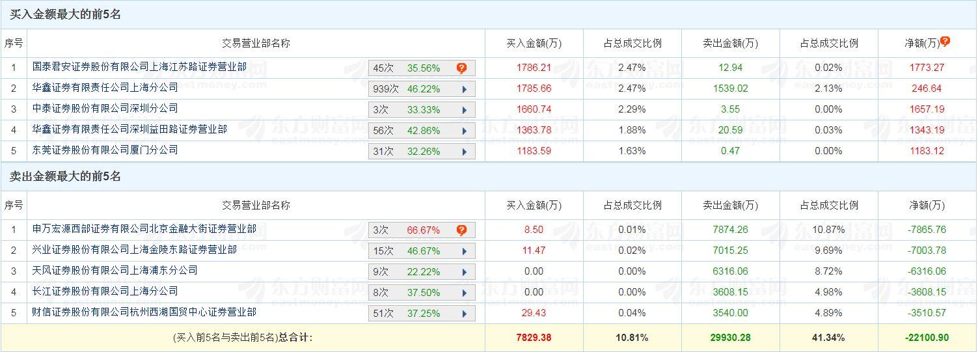Screen dimensions: 978x352
Task: Click arrow icon in 长江证券 8次 box
Action: click(x=465, y=293)
